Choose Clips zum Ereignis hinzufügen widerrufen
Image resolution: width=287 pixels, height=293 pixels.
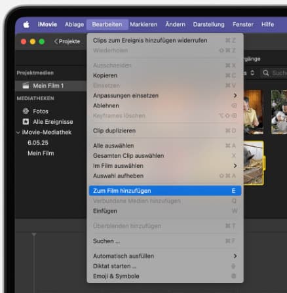click(165, 41)
